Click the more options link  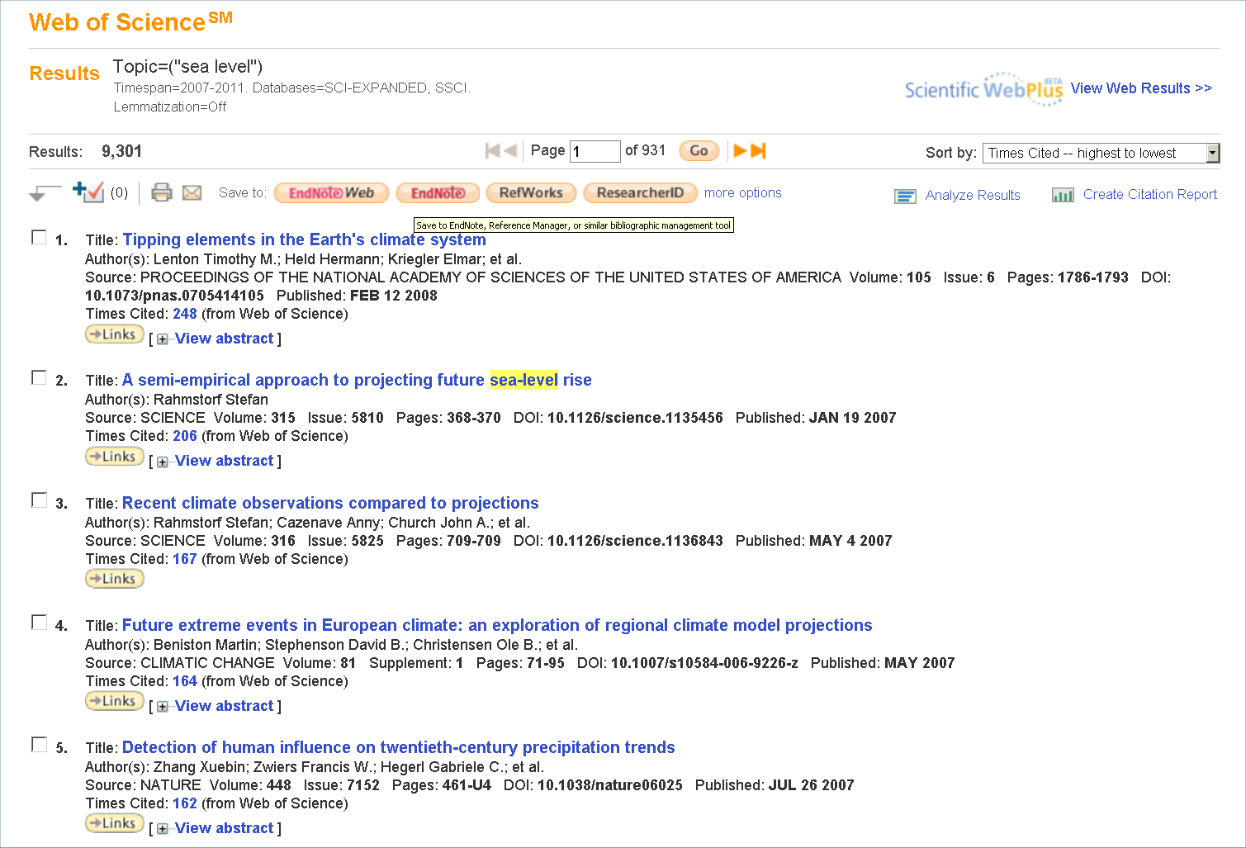(x=742, y=192)
